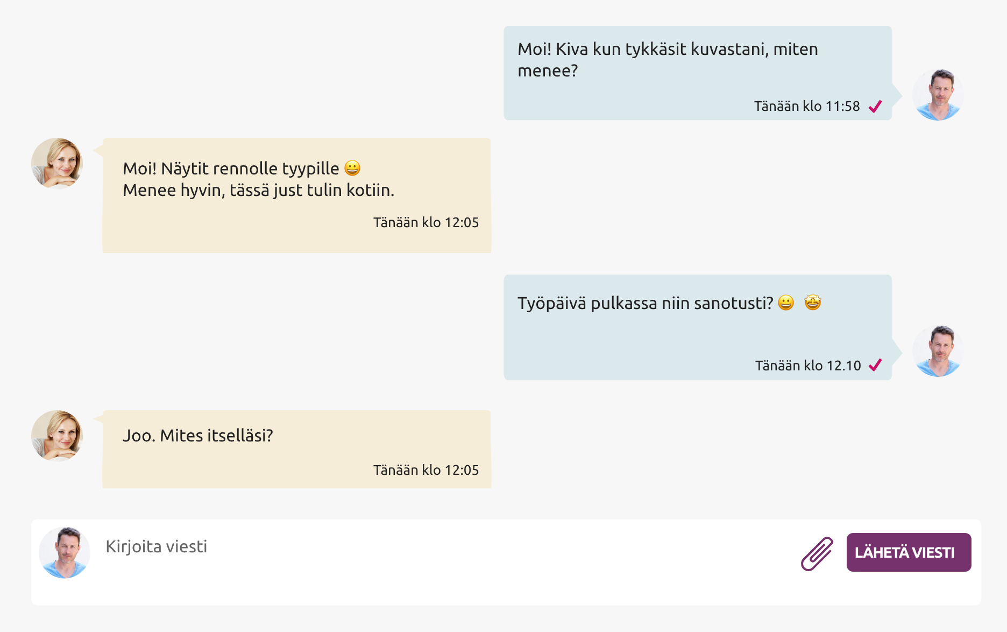Click the man's avatar next to the 12.10 message
The height and width of the screenshot is (632, 1007).
tap(938, 349)
